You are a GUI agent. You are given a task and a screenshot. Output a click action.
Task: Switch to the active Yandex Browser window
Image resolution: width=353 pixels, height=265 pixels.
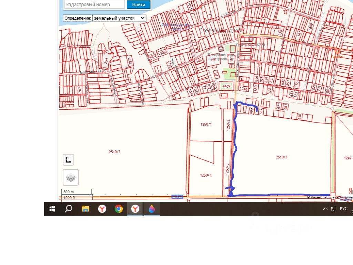(135, 209)
